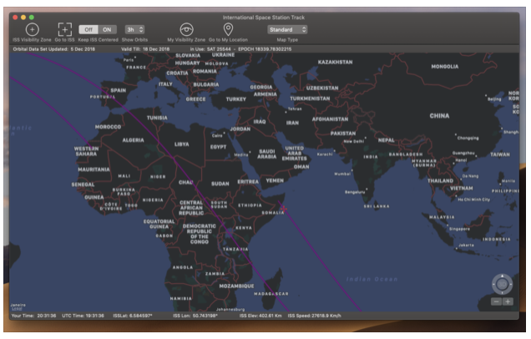Turn Keep ISS Centered to Off
The width and height of the screenshot is (531, 339).
[88, 29]
